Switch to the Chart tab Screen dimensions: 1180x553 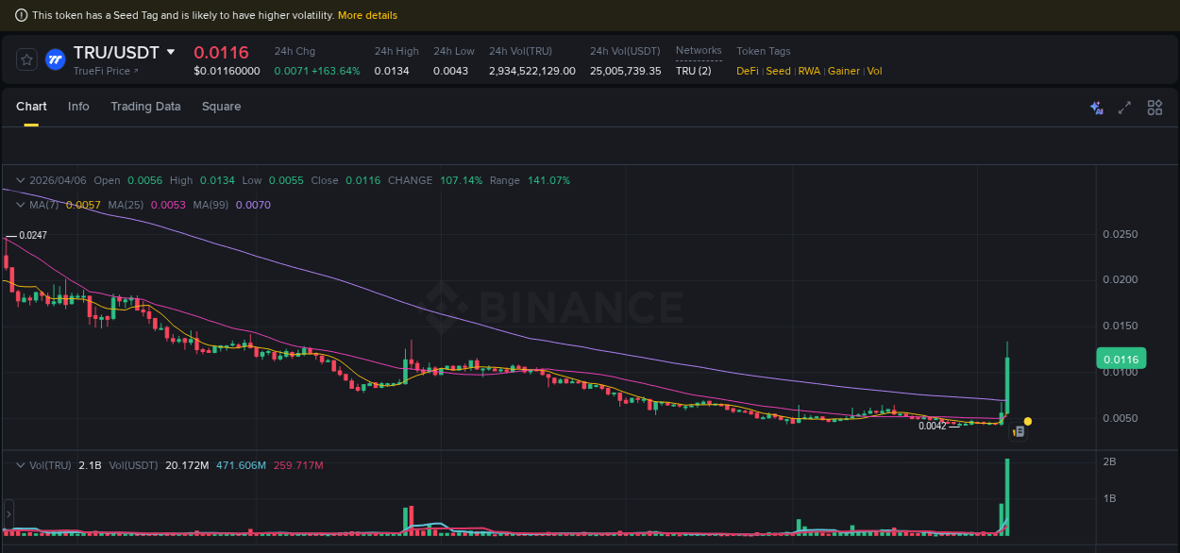[31, 107]
